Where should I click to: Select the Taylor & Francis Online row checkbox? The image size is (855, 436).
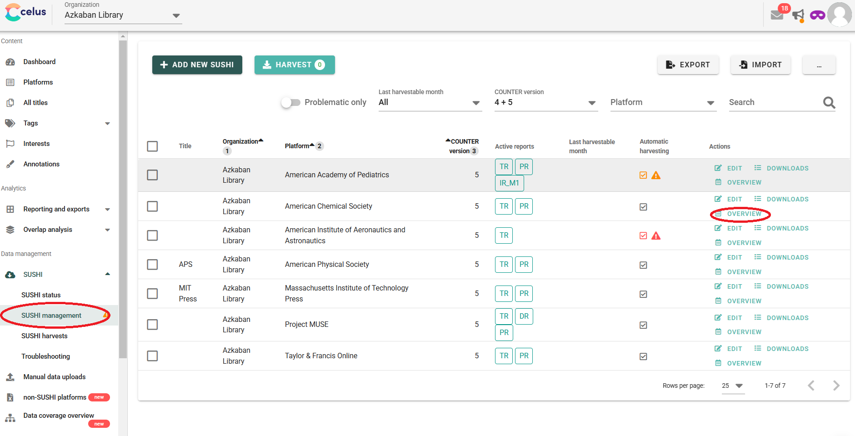(x=153, y=356)
